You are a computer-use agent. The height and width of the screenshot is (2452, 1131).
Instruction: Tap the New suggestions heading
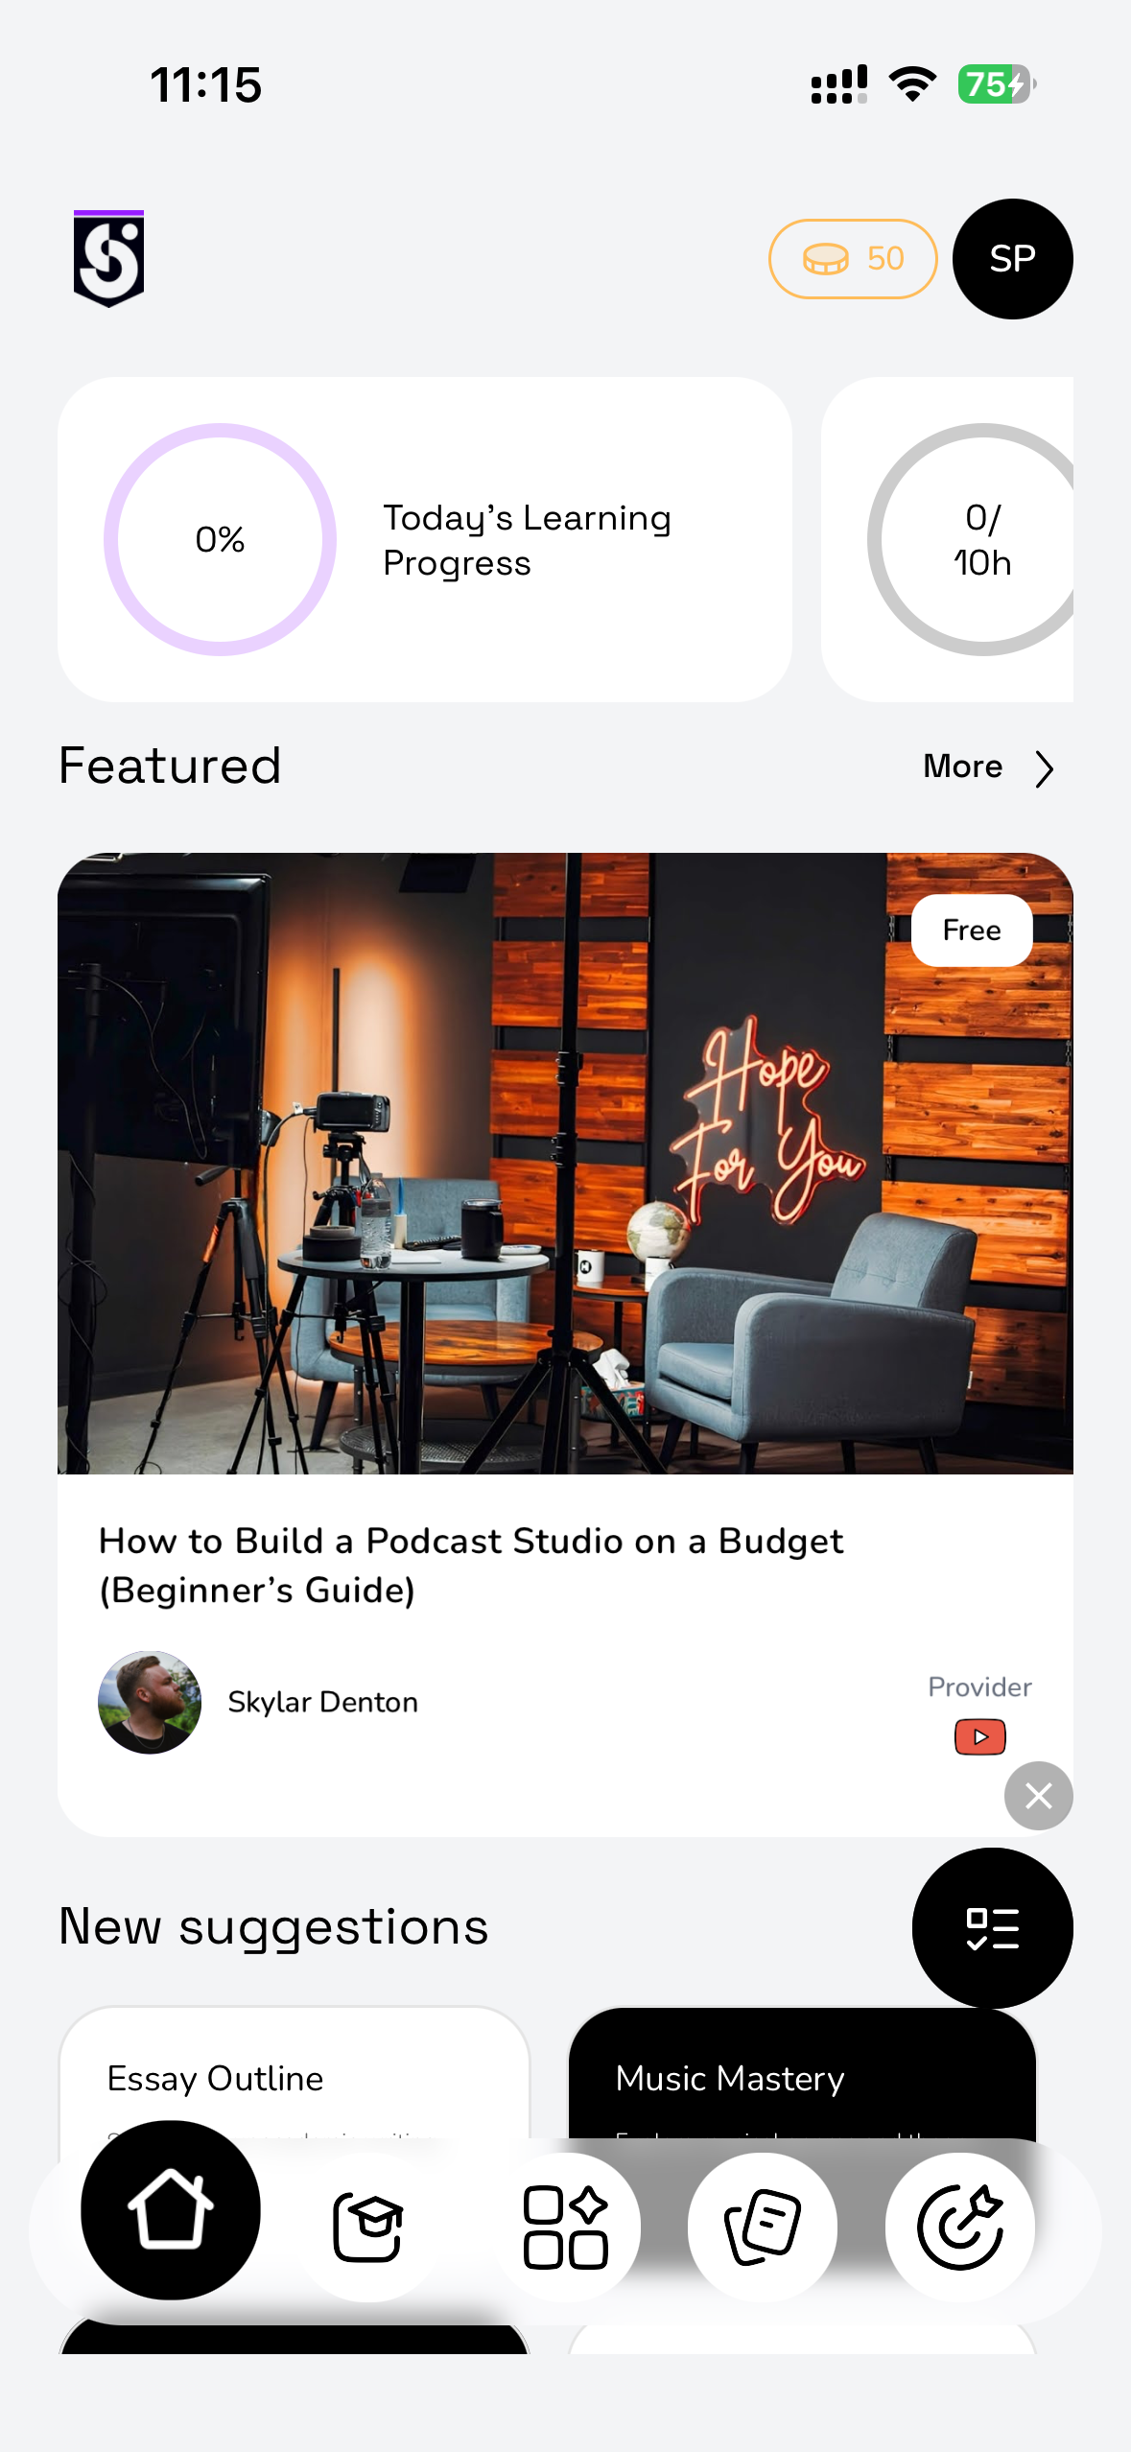[x=273, y=1926]
